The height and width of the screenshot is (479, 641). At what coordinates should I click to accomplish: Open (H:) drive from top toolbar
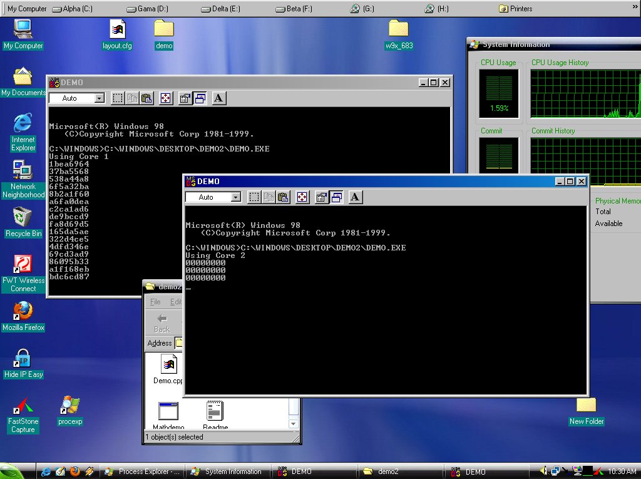[x=436, y=9]
